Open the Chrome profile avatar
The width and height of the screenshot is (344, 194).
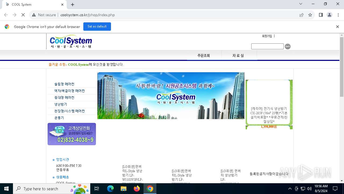pos(329,15)
